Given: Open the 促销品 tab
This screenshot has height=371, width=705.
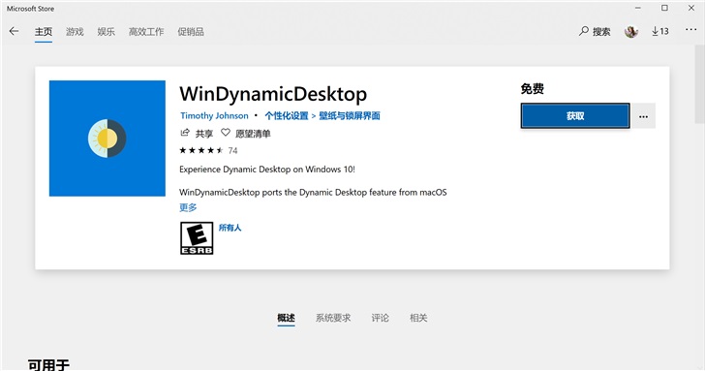Looking at the screenshot, I should pos(191,31).
